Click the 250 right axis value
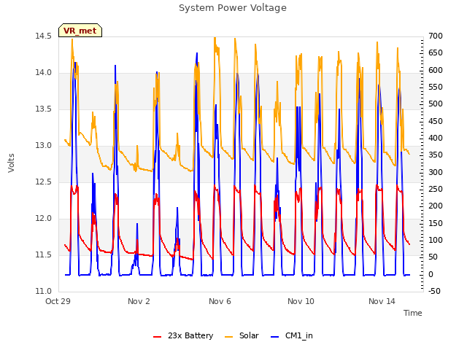Screen dimensions: 467x350 (x=436, y=190)
